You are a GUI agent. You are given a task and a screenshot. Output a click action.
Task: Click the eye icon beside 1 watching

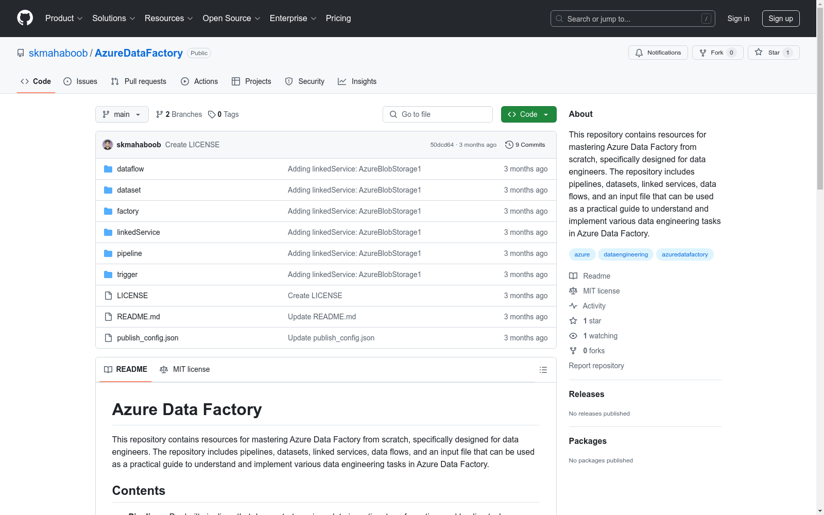573,336
